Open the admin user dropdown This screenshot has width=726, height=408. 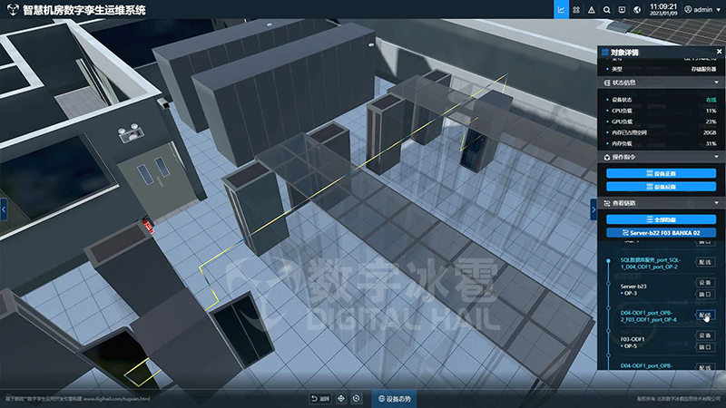(702, 10)
